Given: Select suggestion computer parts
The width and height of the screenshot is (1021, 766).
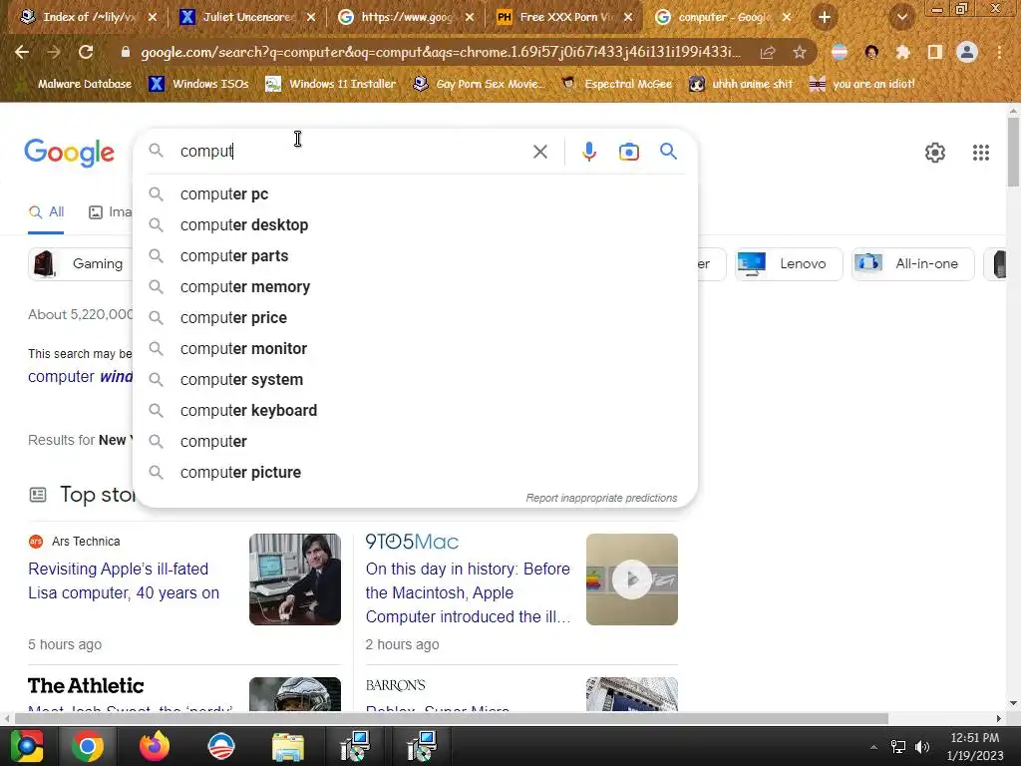Looking at the screenshot, I should (x=415, y=256).
